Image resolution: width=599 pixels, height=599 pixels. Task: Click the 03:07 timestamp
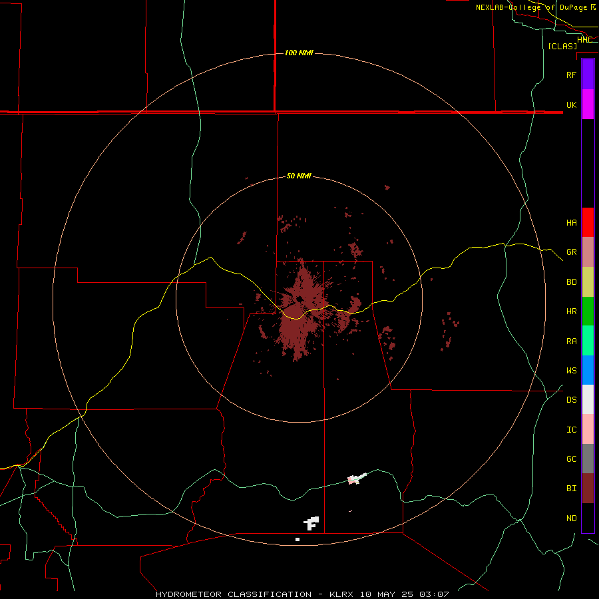[x=434, y=594]
